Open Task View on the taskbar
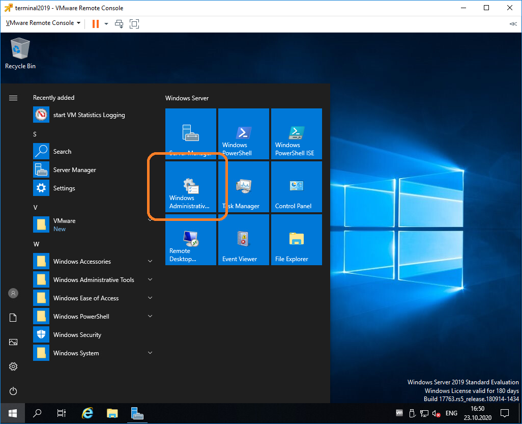Viewport: 522px width, 424px height. tap(62, 413)
